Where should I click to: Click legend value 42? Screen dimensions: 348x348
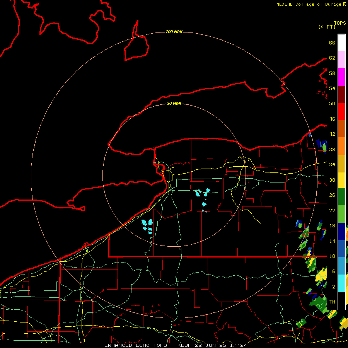(332, 134)
